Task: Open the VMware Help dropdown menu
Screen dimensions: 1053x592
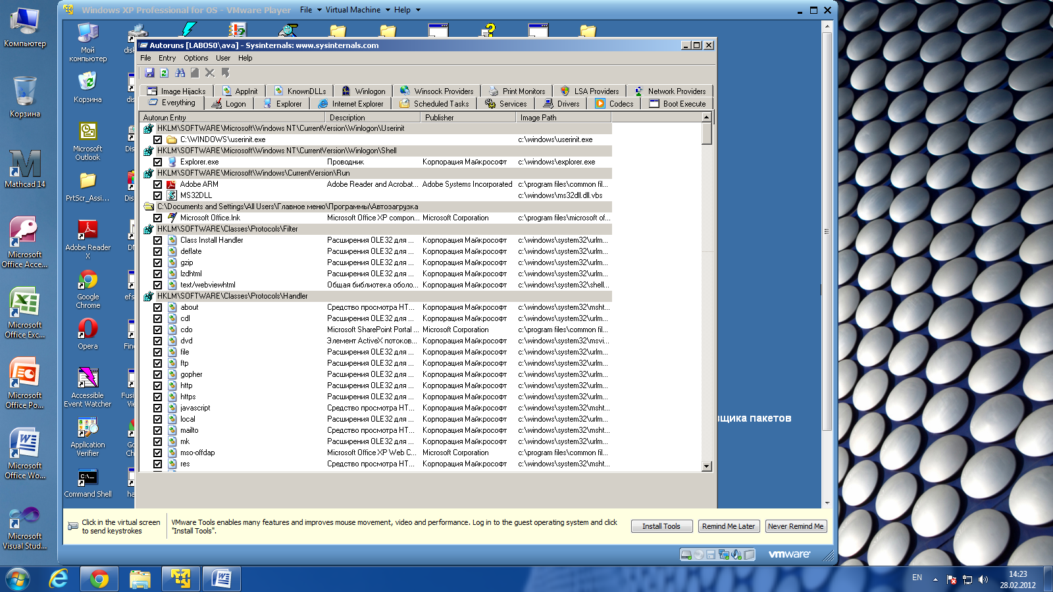Action: (407, 10)
